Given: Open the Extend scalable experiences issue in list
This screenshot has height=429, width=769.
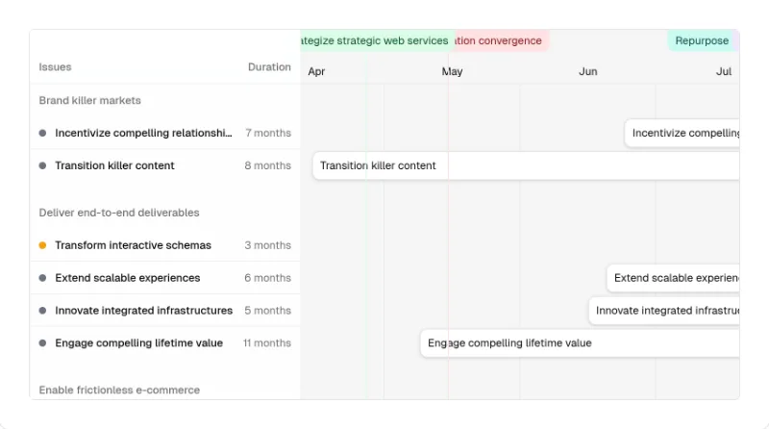Looking at the screenshot, I should [164, 278].
